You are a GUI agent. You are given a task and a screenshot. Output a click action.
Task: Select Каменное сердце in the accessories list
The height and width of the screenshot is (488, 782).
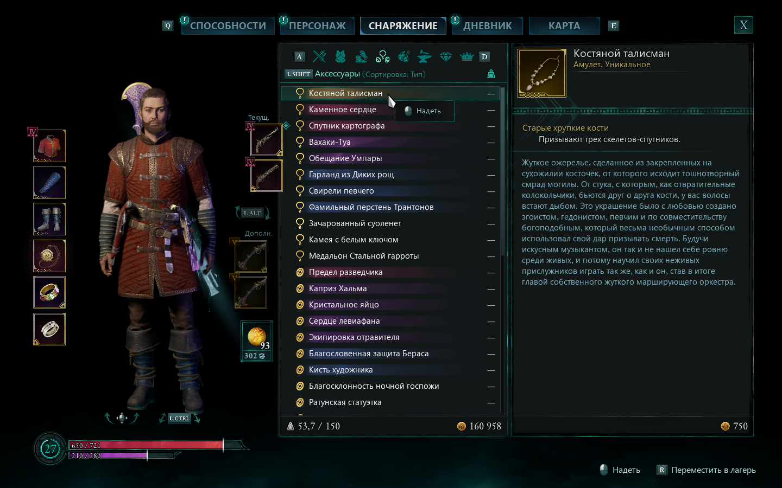coord(342,110)
